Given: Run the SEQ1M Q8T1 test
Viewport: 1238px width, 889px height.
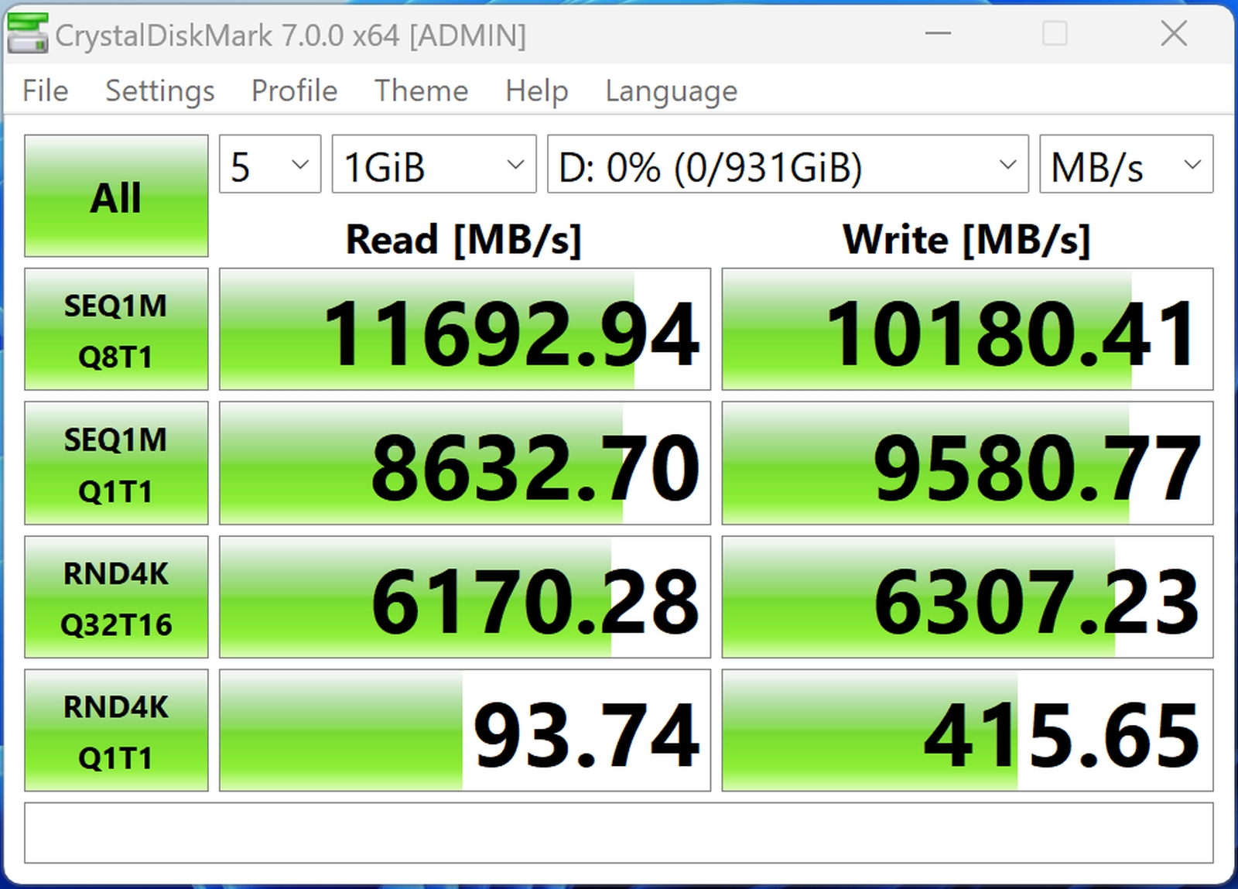Looking at the screenshot, I should click(116, 330).
